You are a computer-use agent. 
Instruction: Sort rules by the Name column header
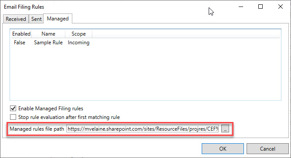tap(48, 34)
